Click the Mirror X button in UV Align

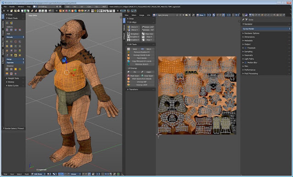click(x=133, y=27)
